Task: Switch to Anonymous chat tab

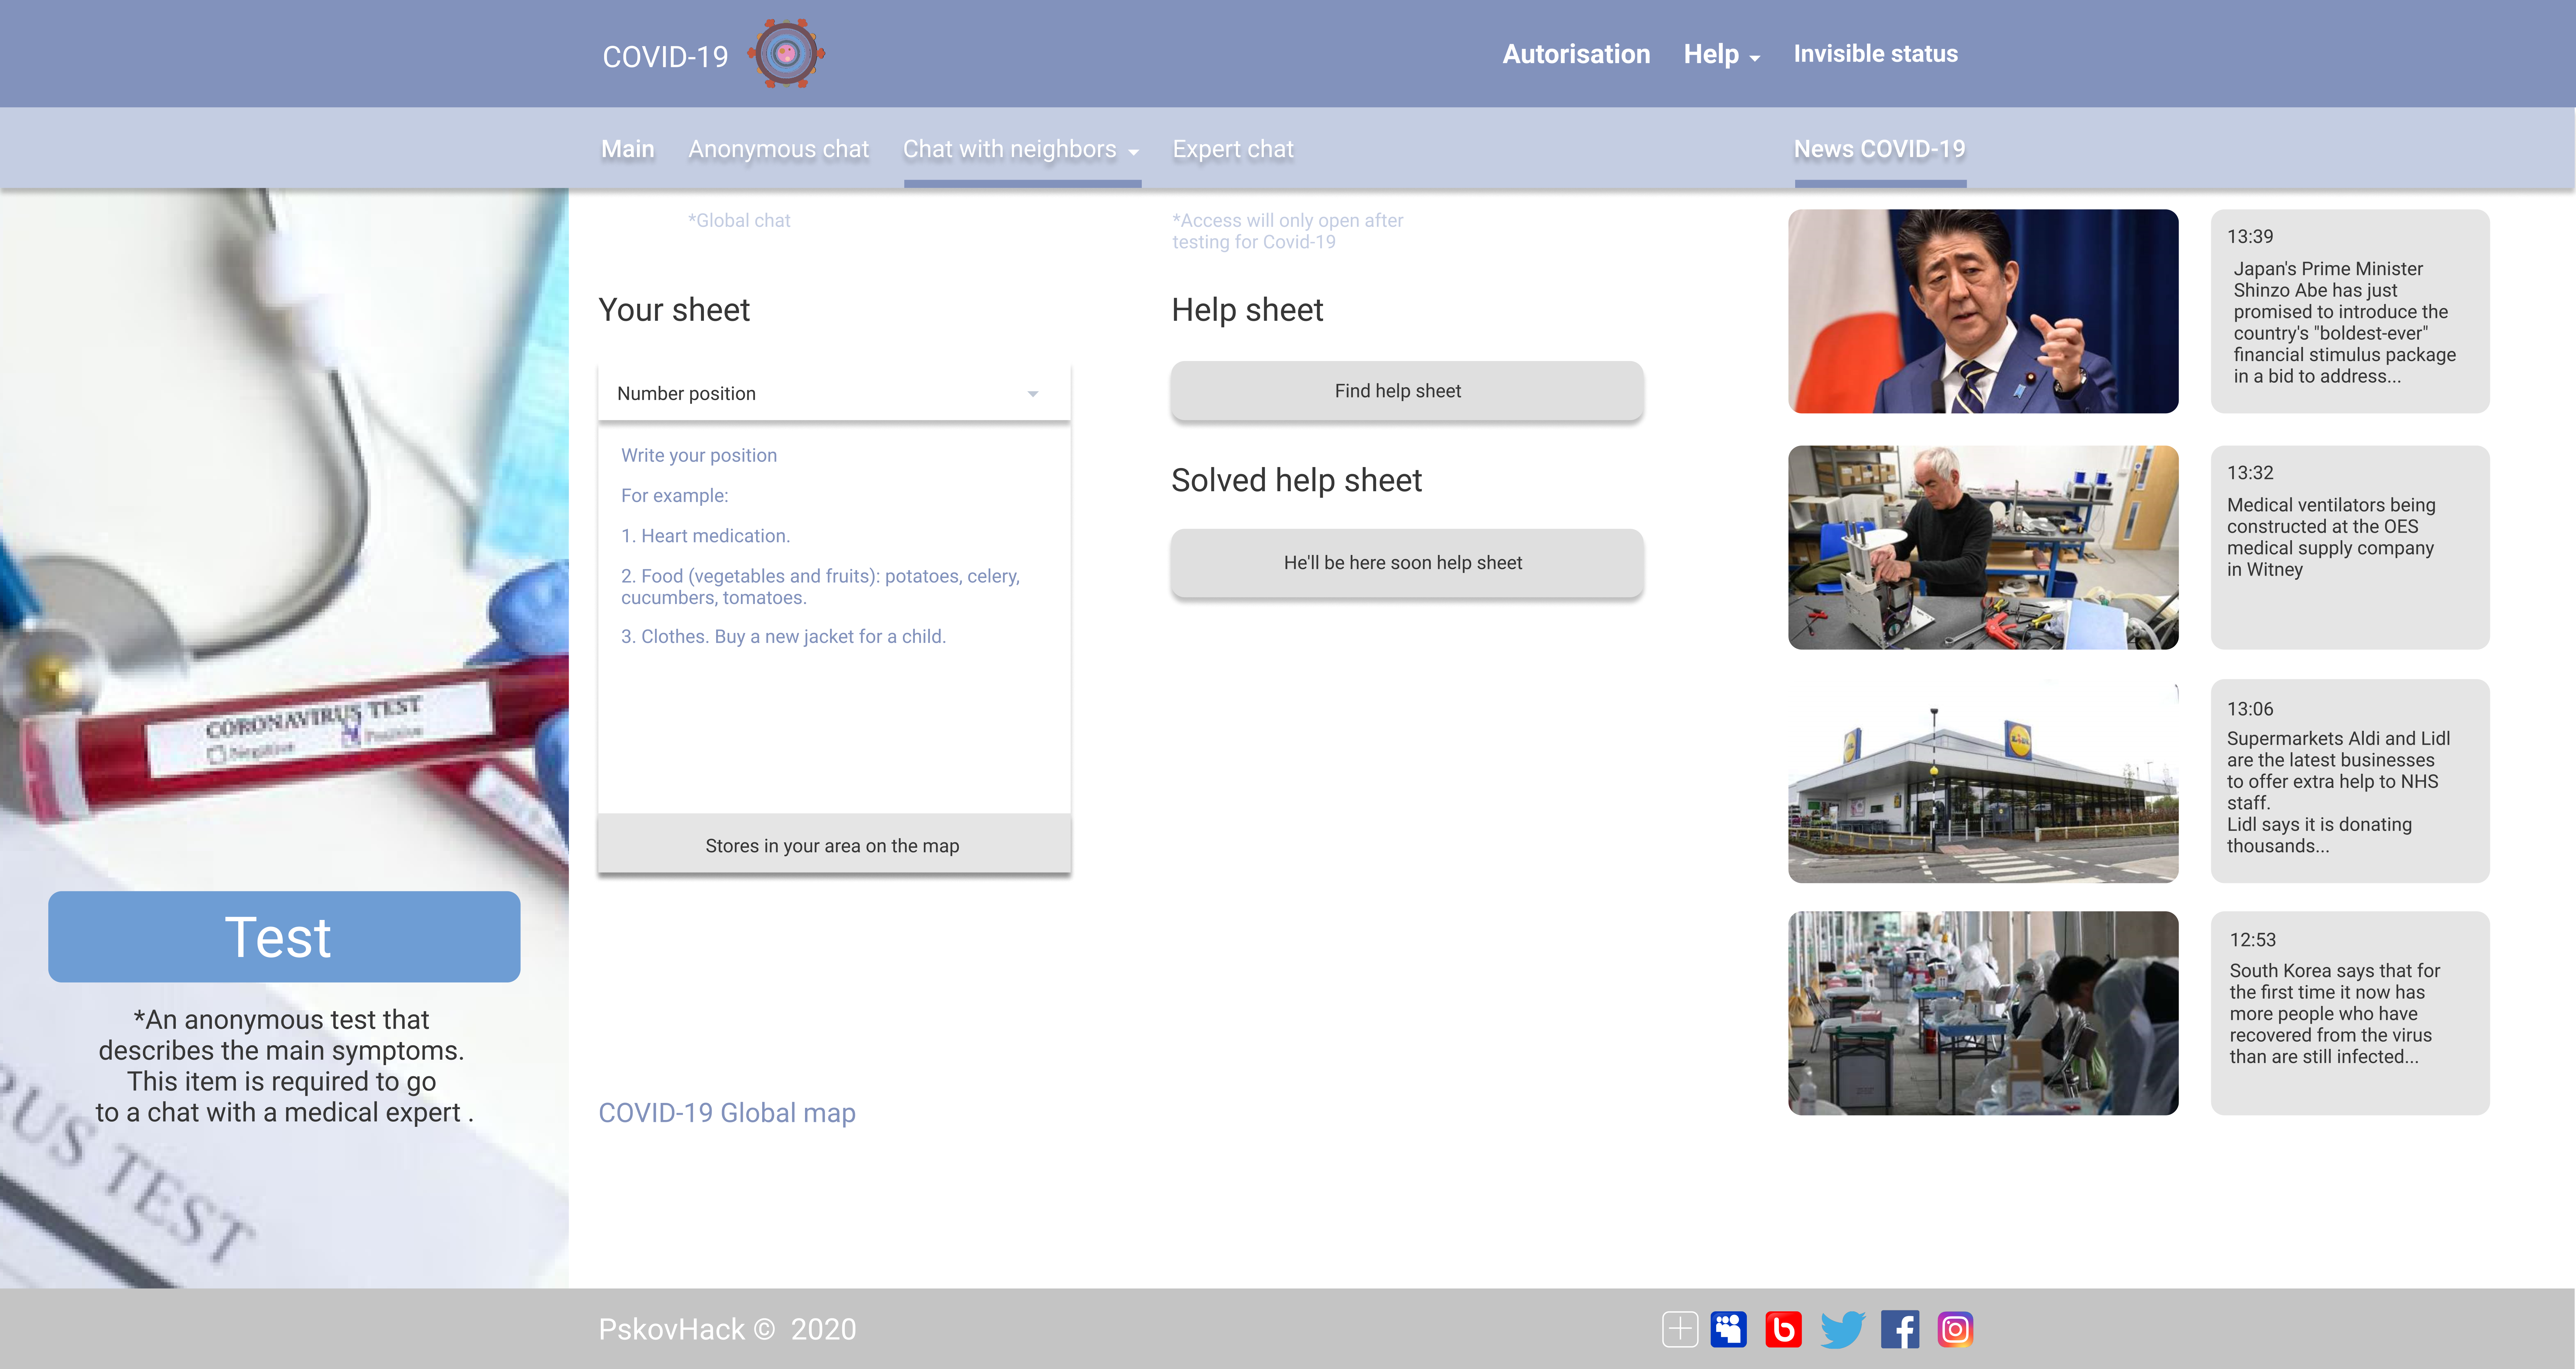Action: coord(778,149)
